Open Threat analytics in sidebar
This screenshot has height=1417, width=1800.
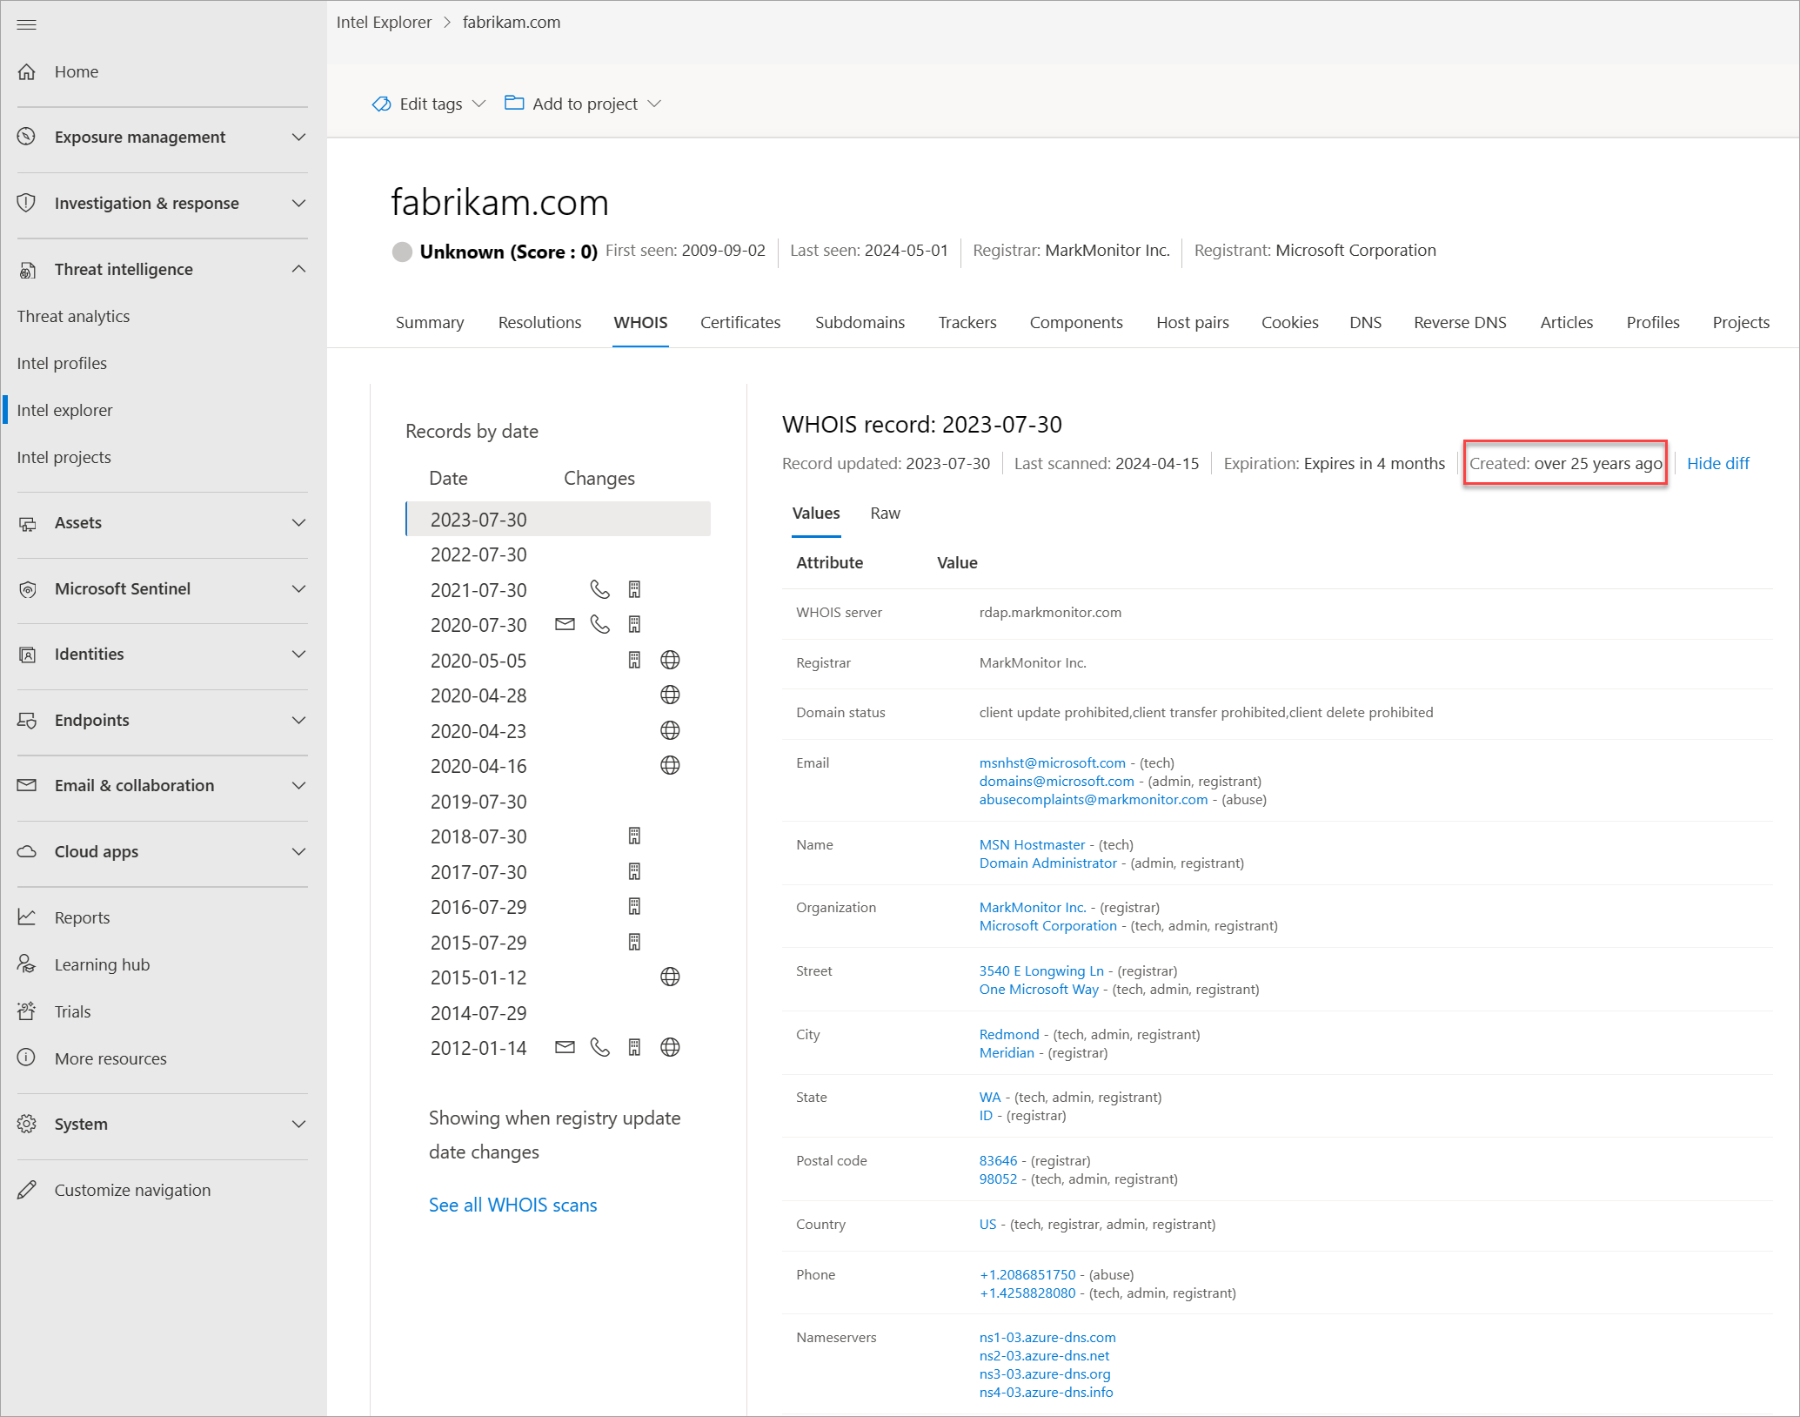(x=73, y=316)
